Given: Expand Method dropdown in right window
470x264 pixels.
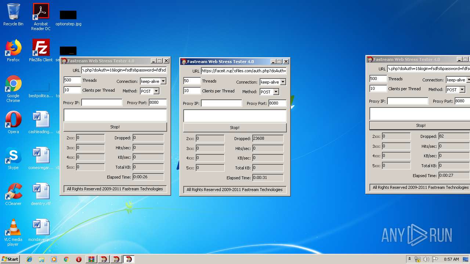Looking at the screenshot, I should tap(462, 89).
